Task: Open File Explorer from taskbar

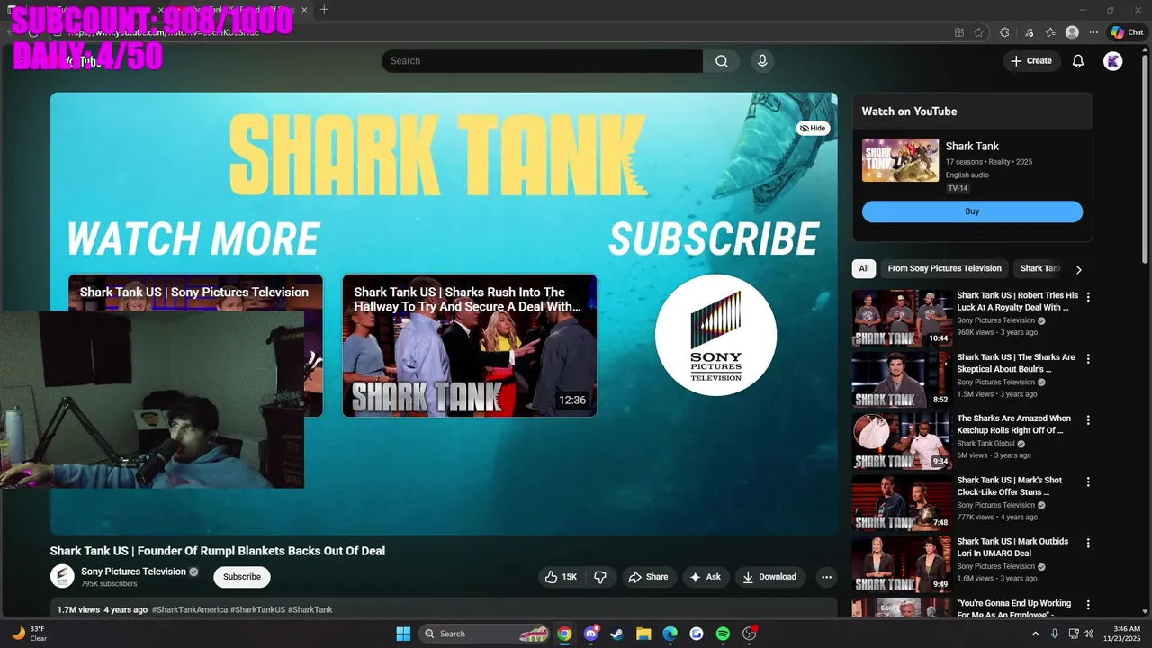Action: (x=643, y=634)
